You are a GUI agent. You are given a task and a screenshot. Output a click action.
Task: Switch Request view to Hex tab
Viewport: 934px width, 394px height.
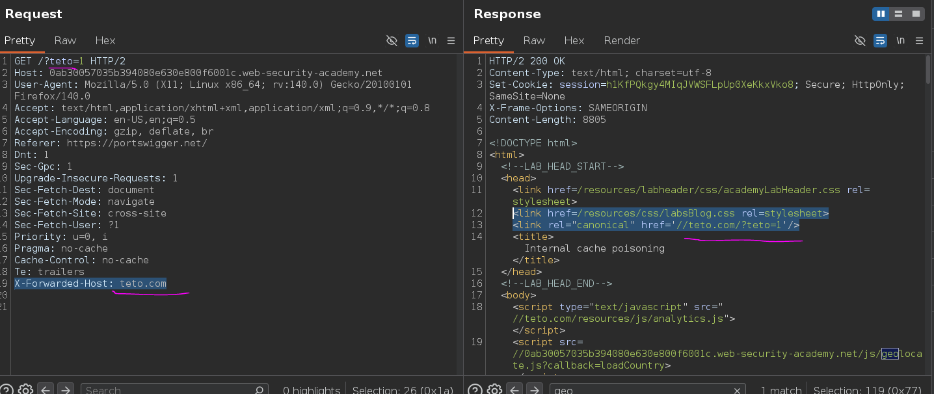point(105,40)
